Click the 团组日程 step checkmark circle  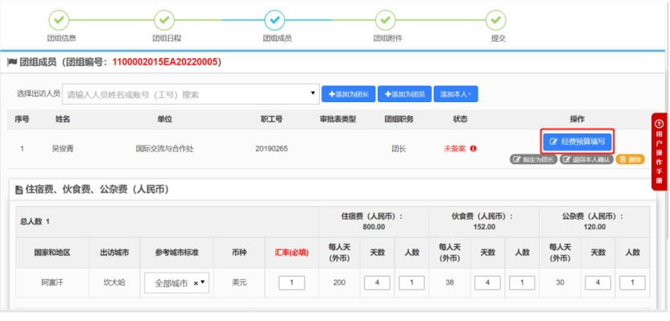coord(164,20)
